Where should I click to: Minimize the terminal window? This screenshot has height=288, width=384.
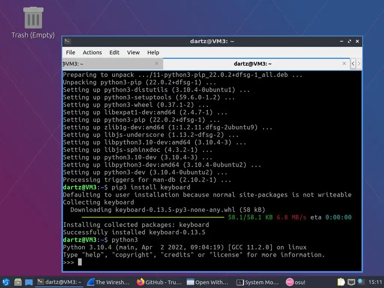(x=341, y=41)
